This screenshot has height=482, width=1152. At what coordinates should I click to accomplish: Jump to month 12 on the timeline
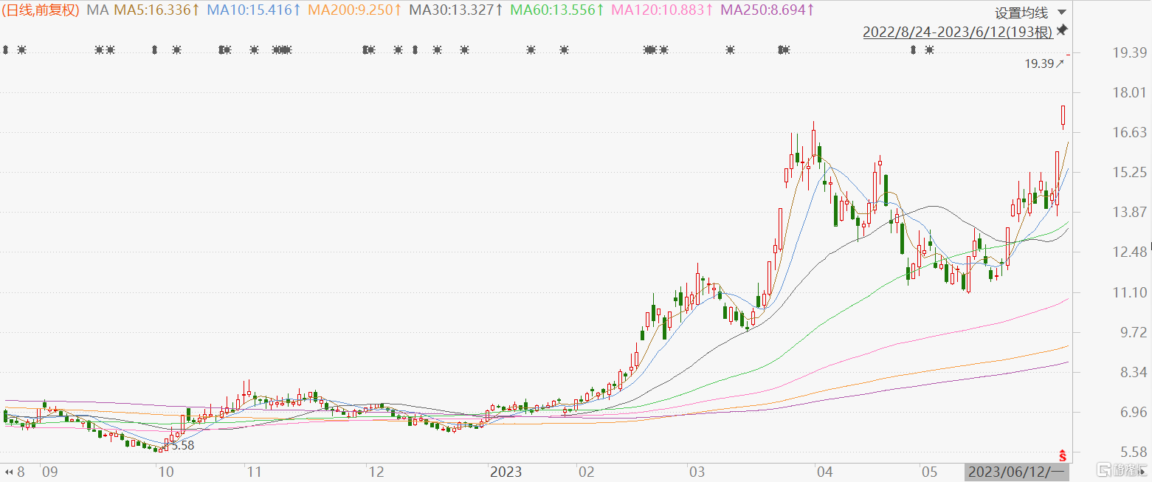tap(376, 472)
